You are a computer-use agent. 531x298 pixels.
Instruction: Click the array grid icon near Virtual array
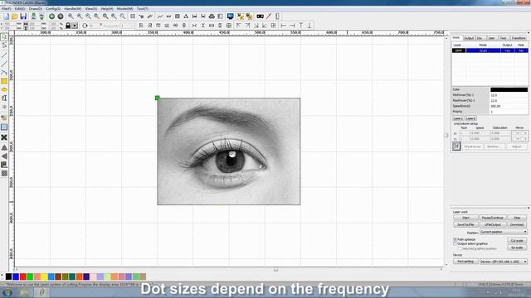[x=456, y=146]
